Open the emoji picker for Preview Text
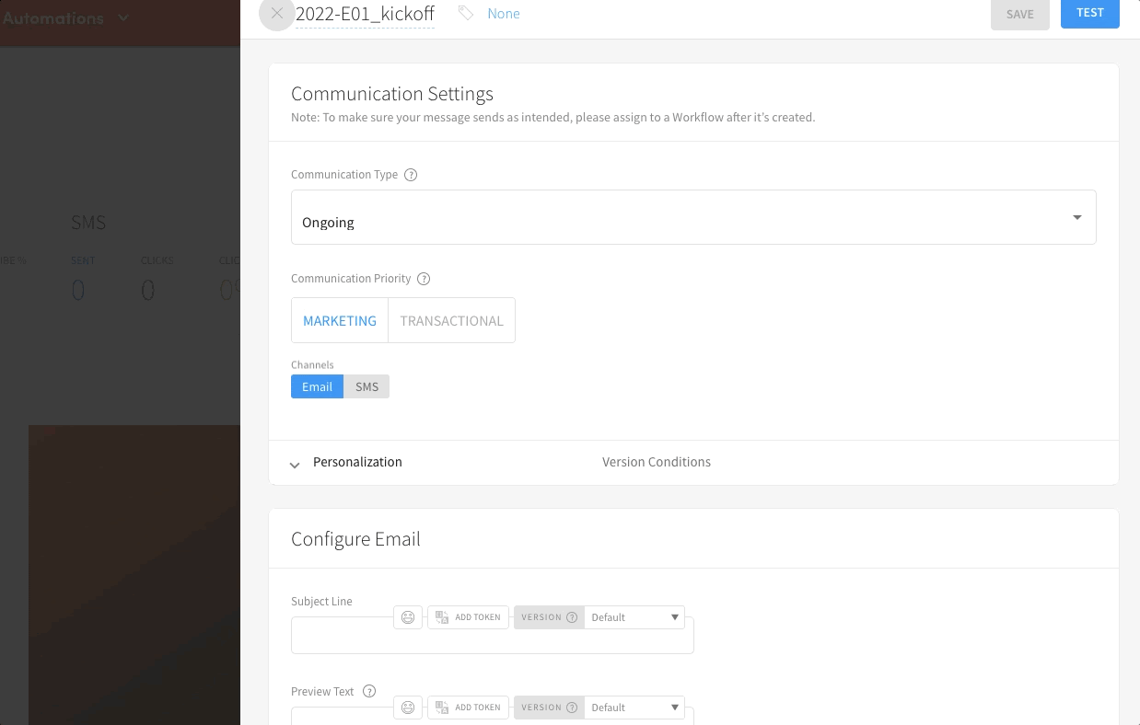This screenshot has width=1140, height=725. (408, 708)
